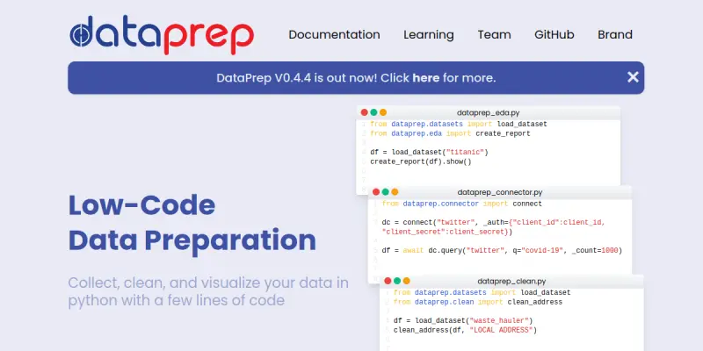Click the 'df = await dc.query' code line

tap(502, 251)
